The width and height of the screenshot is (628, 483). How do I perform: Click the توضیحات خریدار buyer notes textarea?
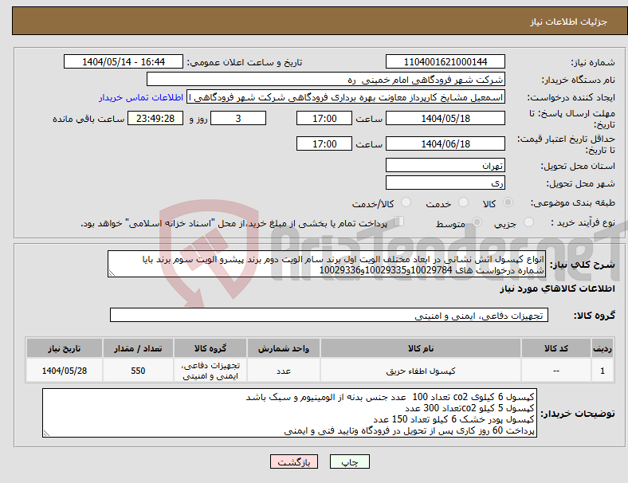click(289, 413)
